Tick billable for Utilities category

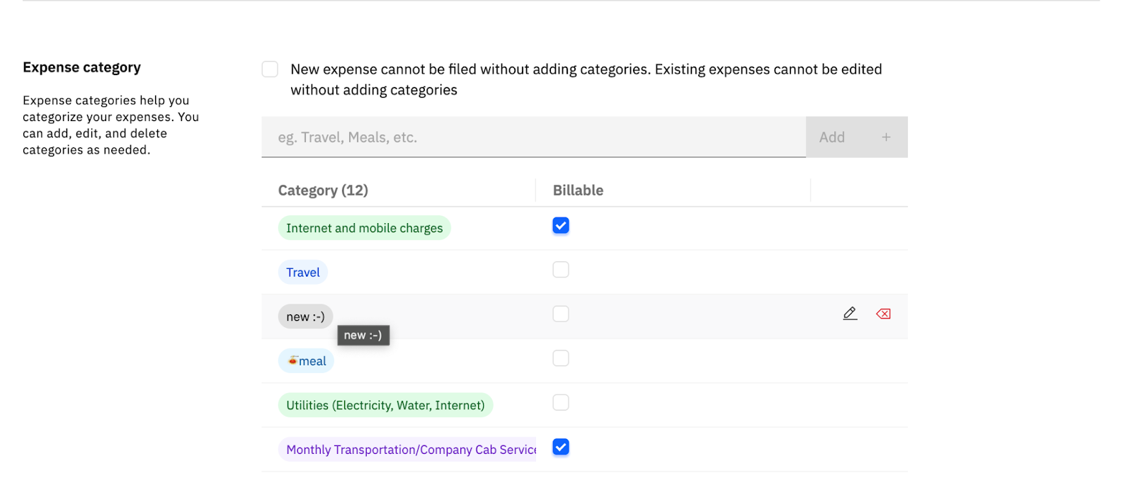coord(561,402)
